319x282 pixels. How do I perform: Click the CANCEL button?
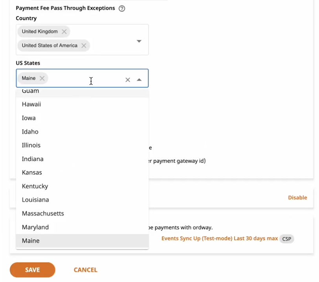86,270
